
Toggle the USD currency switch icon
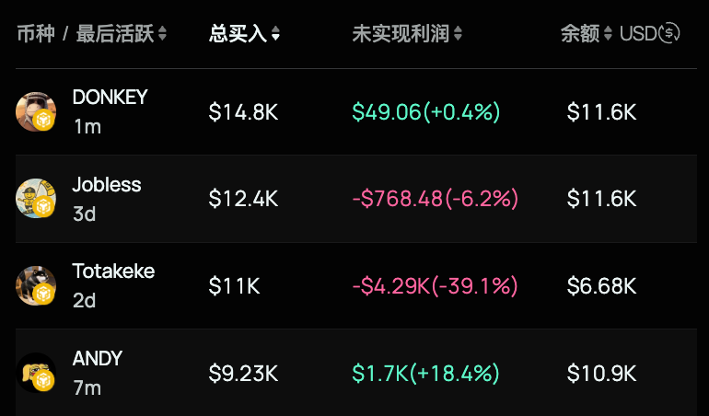pyautogui.click(x=669, y=34)
